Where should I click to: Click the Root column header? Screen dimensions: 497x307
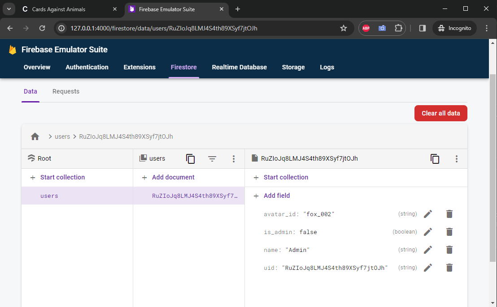(x=77, y=158)
